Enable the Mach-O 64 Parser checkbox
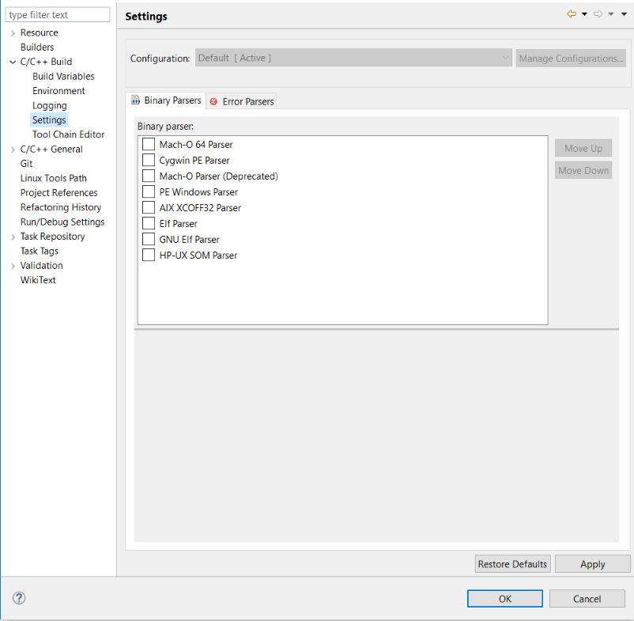Viewport: 634px width, 621px height. tap(149, 144)
